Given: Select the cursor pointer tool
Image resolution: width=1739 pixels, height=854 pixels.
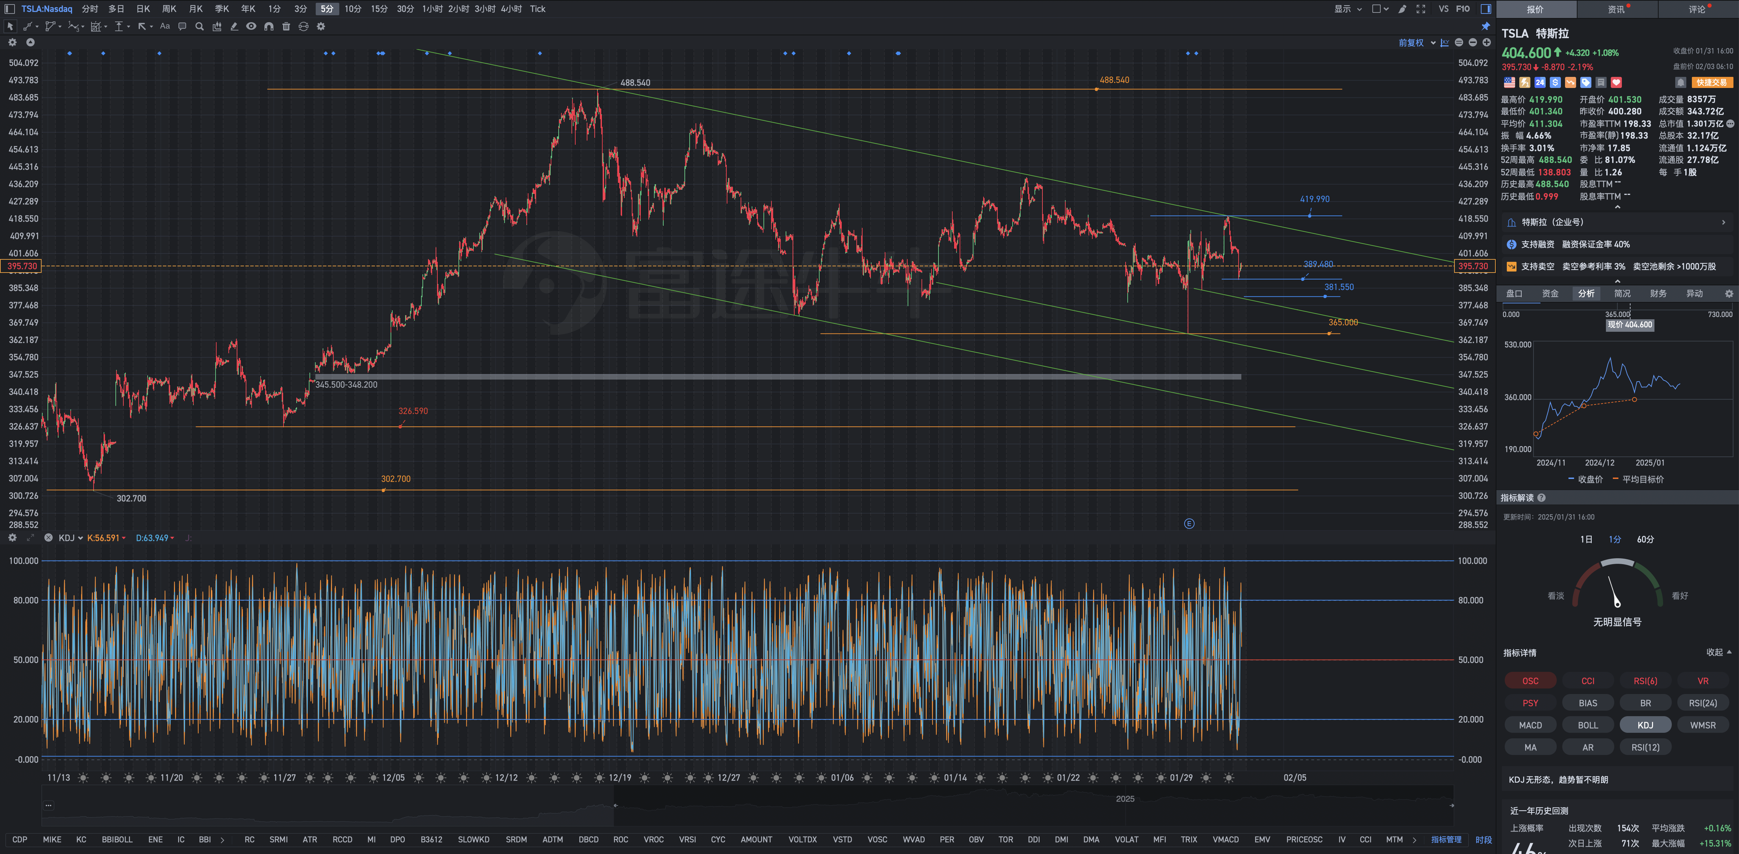Looking at the screenshot, I should coord(10,26).
